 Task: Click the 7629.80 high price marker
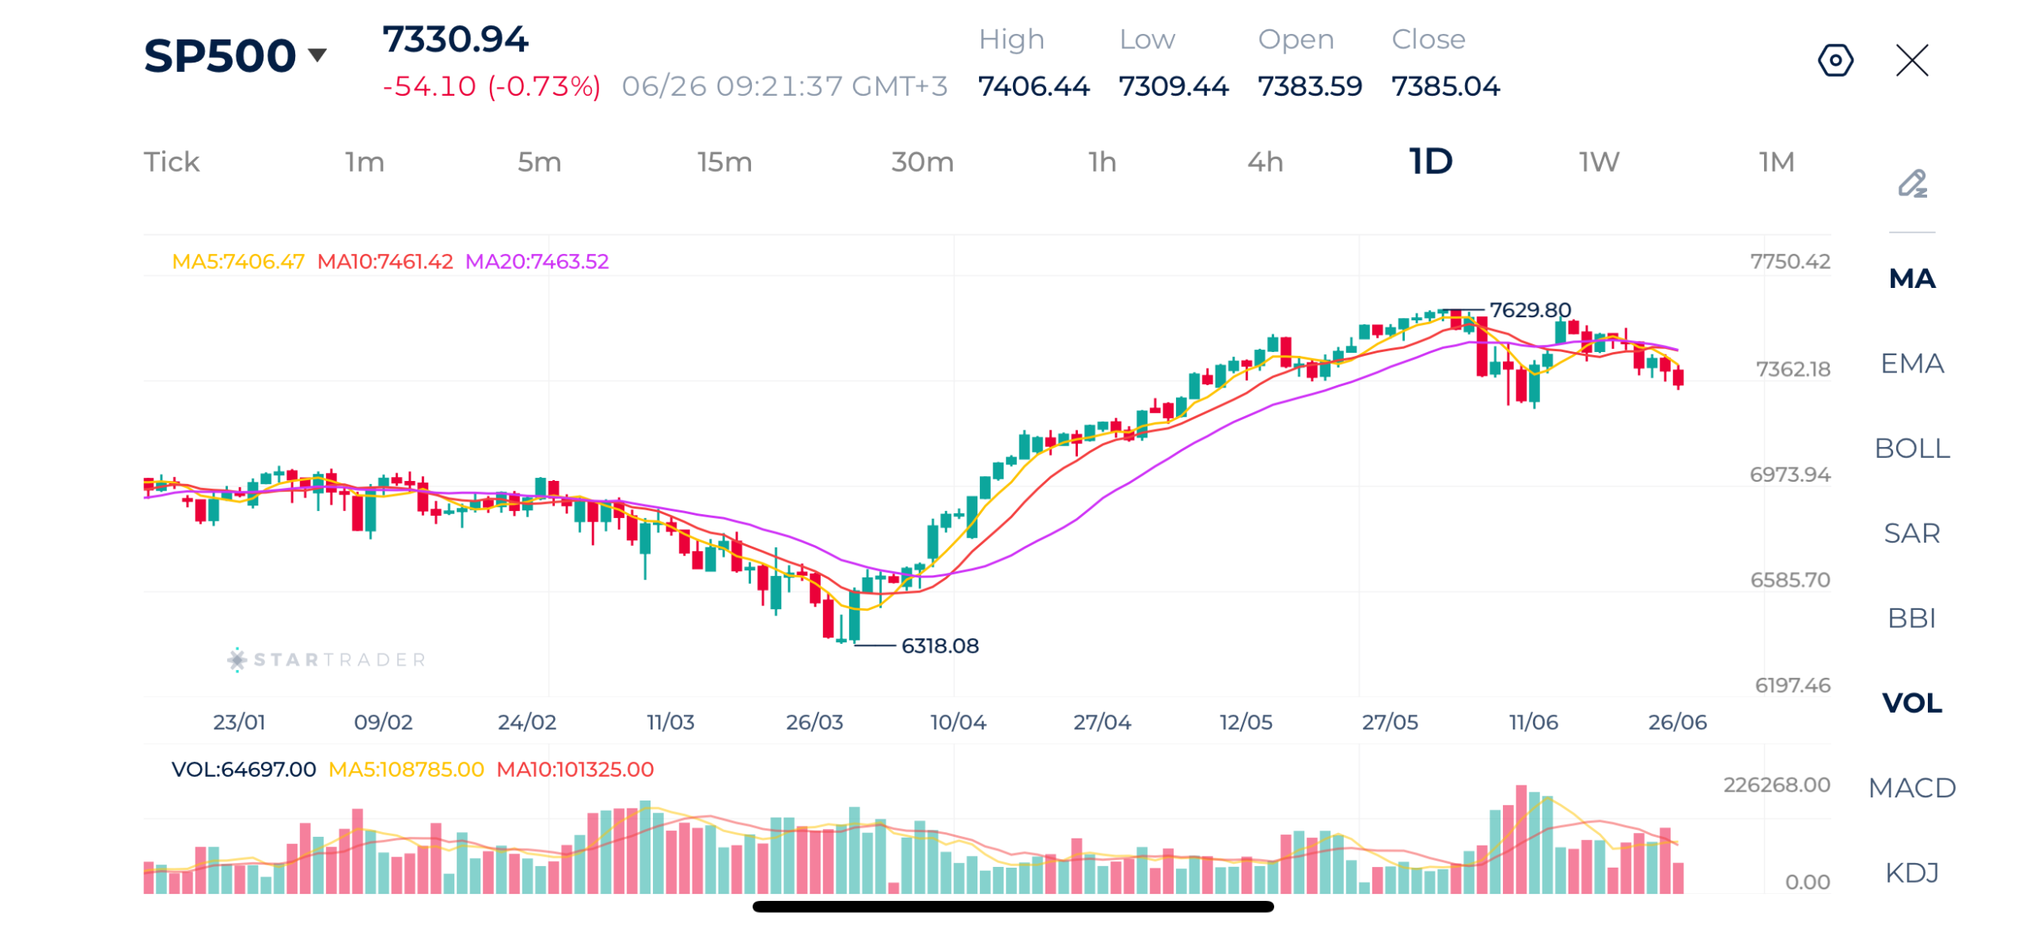pos(1529,309)
